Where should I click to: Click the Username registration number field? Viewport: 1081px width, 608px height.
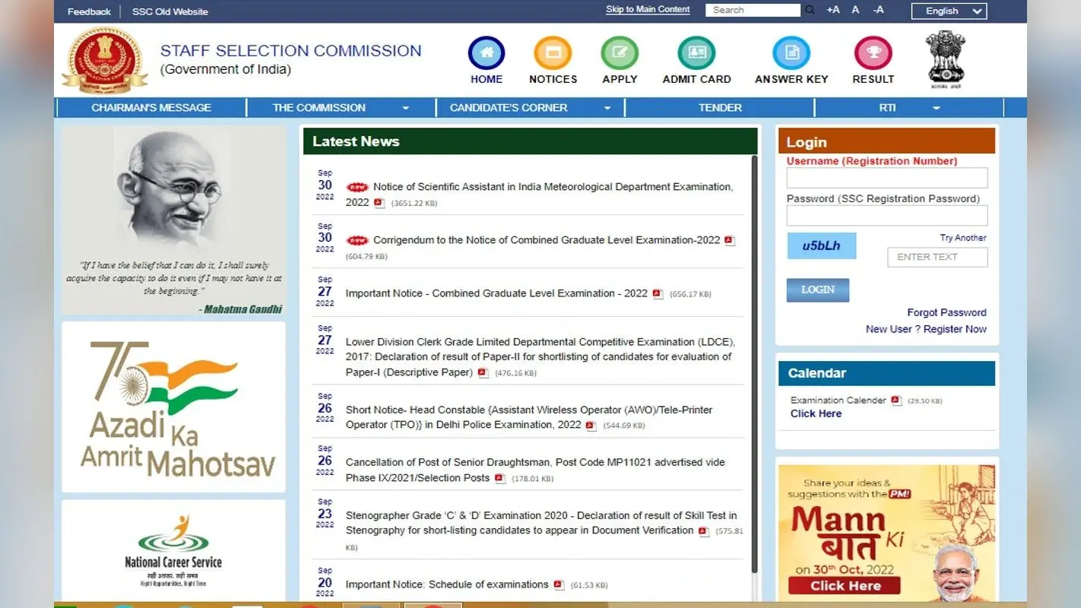[x=887, y=178]
